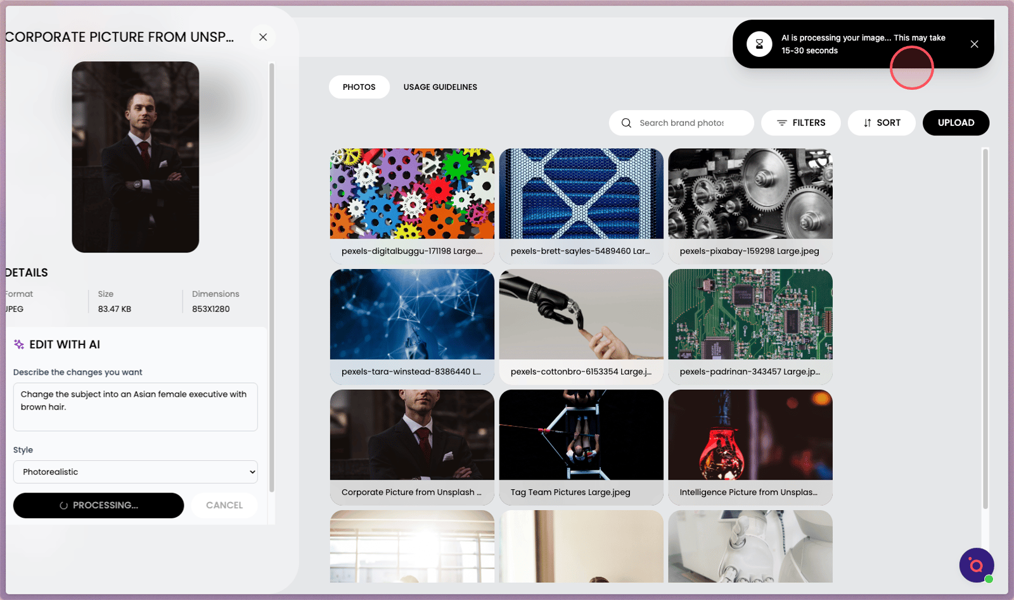Open the colorful gears photo thumbnail
The height and width of the screenshot is (600, 1014).
coord(412,194)
